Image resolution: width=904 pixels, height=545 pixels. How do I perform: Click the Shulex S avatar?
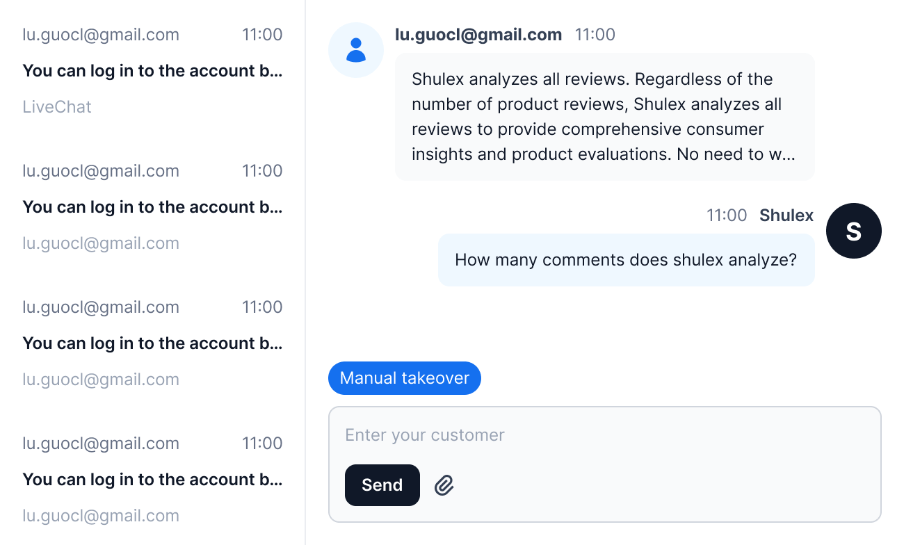pos(853,231)
